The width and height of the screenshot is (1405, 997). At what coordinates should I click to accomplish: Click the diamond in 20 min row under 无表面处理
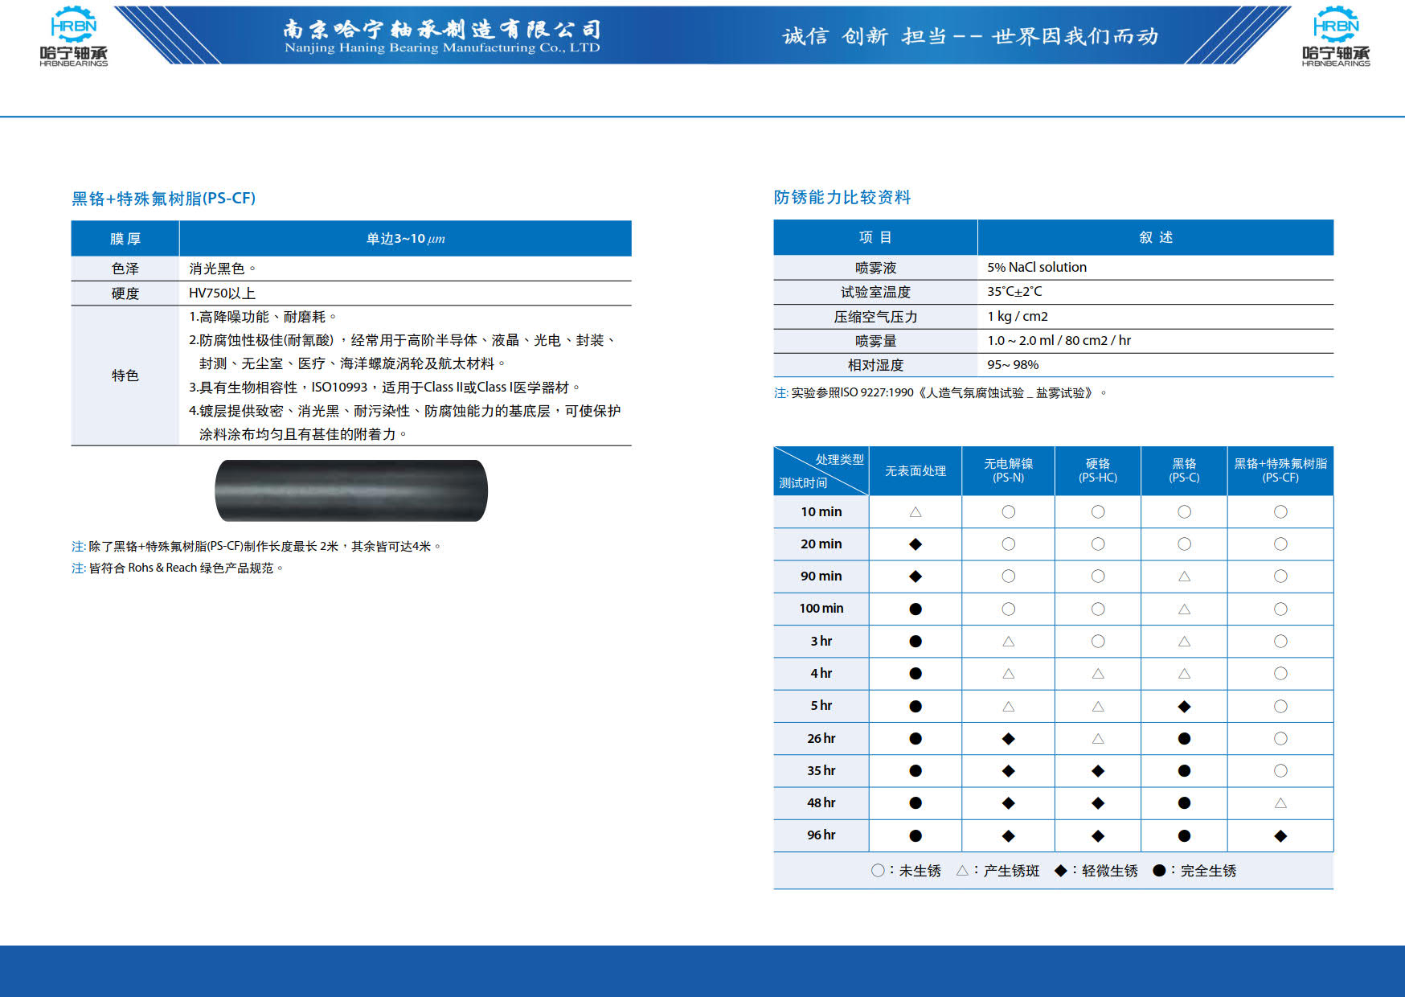click(x=915, y=544)
